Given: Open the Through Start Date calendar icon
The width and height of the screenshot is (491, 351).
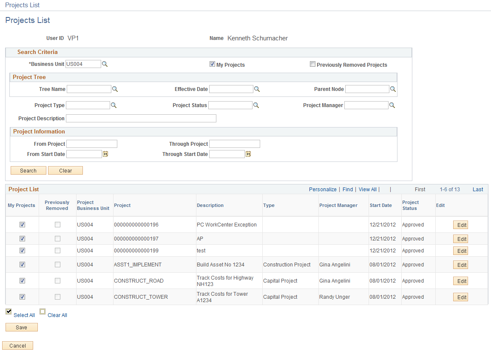Looking at the screenshot, I should [248, 154].
